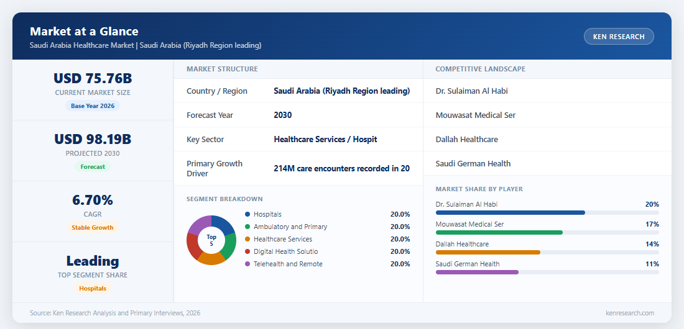Click the Stable Growth pill
The height and width of the screenshot is (329, 684).
point(93,227)
